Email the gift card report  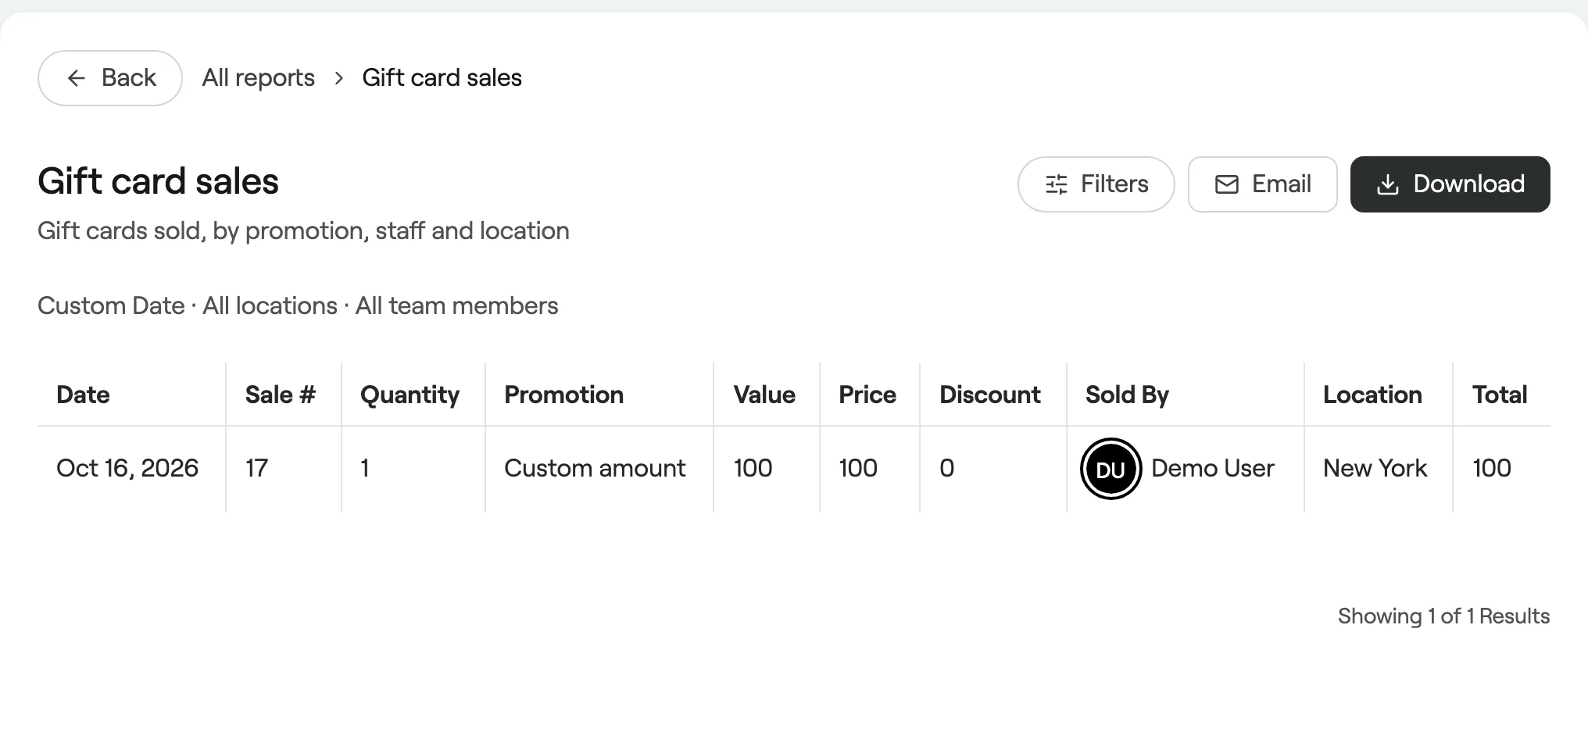tap(1262, 184)
